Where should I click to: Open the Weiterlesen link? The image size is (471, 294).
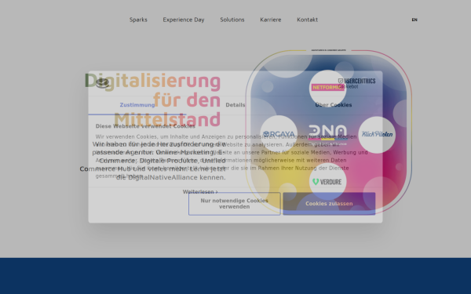tap(200, 192)
